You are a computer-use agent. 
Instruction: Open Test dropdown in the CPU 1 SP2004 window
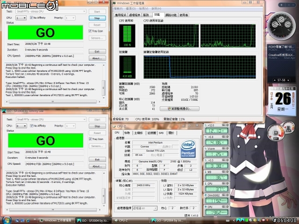[51, 11]
